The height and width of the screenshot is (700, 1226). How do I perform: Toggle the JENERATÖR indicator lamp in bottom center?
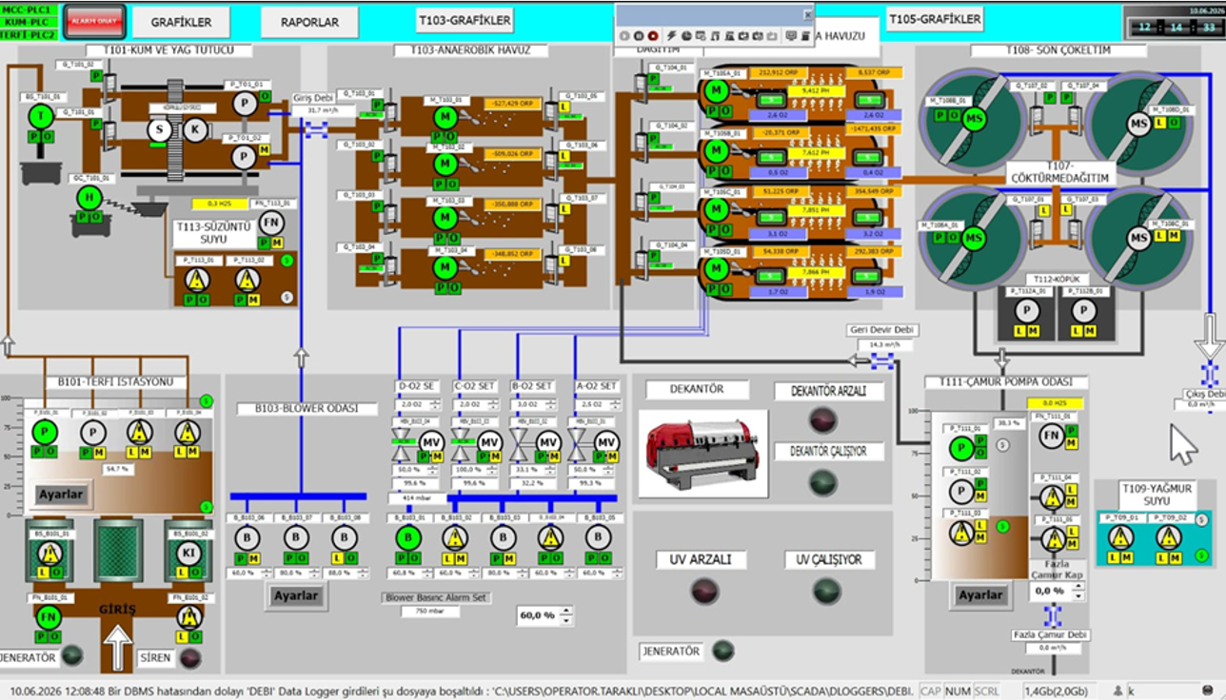pos(723,651)
